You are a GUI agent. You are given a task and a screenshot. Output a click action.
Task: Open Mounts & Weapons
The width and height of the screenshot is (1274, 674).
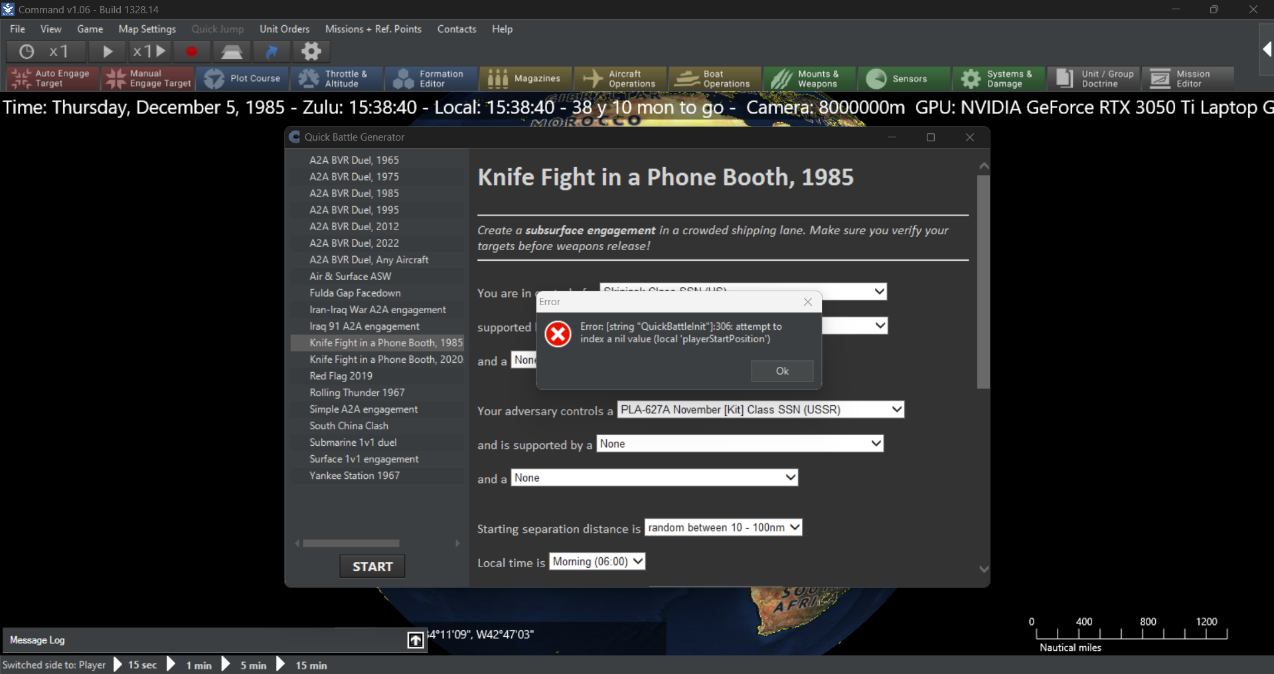click(810, 78)
